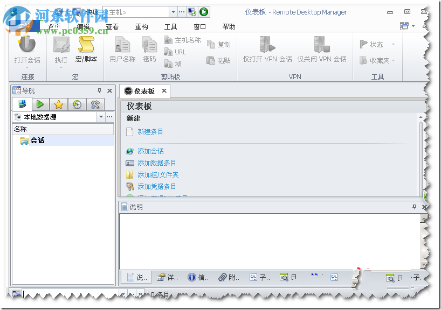Open the favorites star tab in navigation
Screen dimensions: 441x310
click(x=58, y=104)
